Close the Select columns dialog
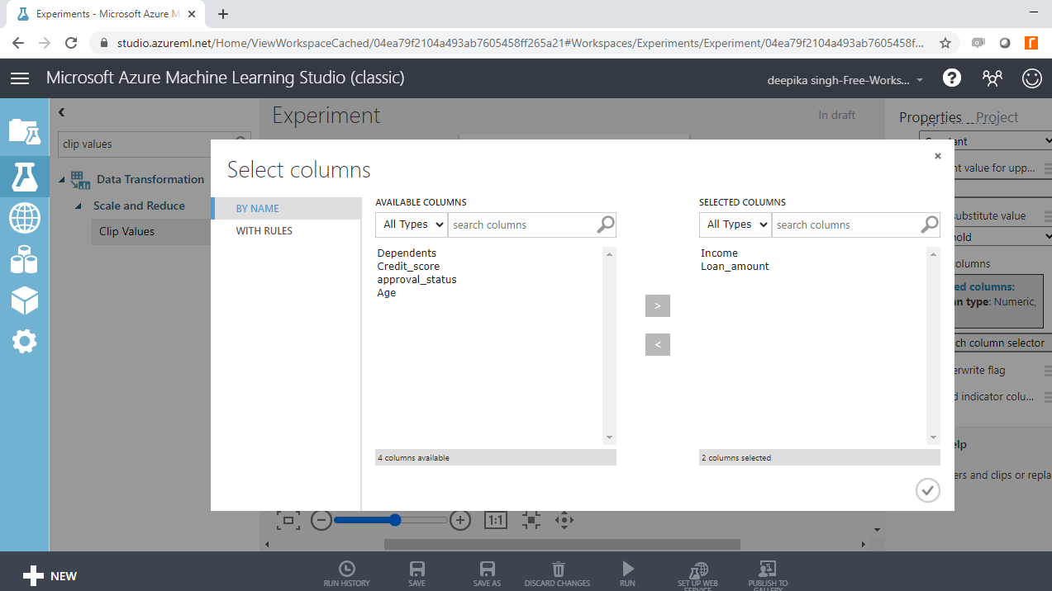1052x591 pixels. tap(938, 156)
